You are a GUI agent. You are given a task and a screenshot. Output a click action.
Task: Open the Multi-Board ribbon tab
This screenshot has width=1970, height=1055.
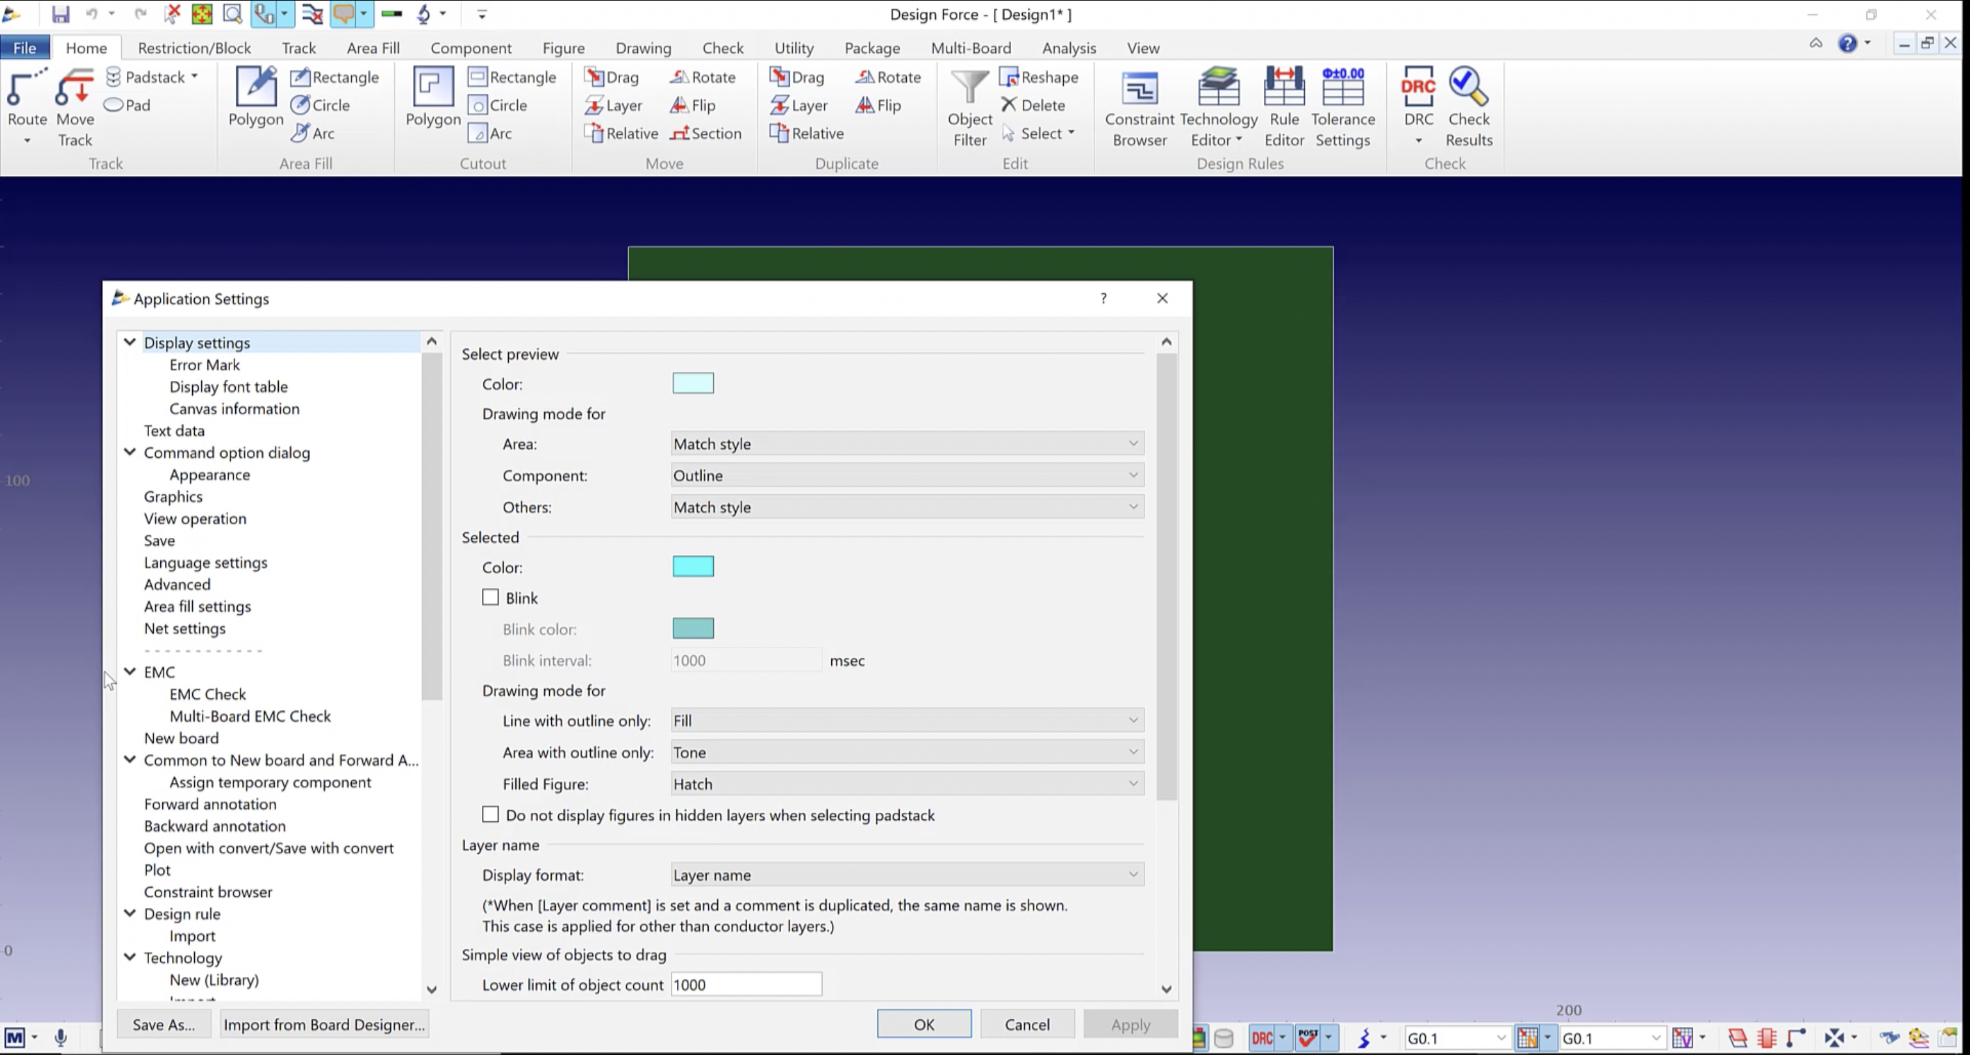[971, 48]
